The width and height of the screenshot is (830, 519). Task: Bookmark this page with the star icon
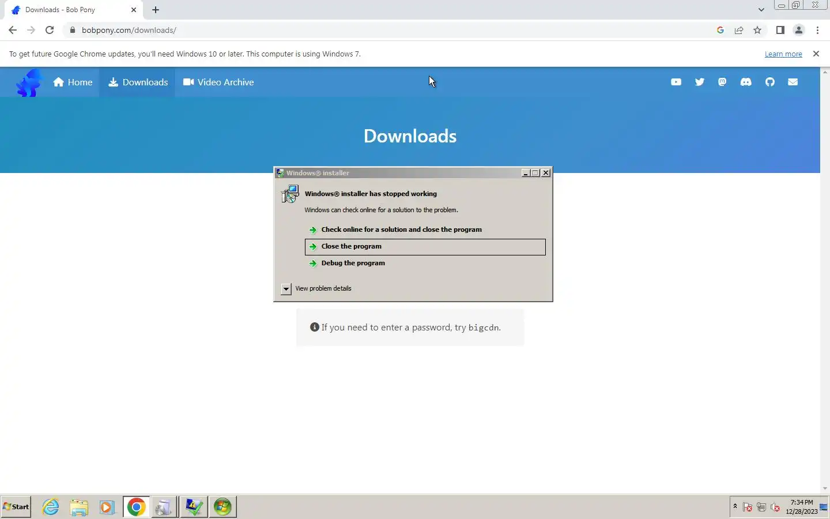(x=757, y=30)
